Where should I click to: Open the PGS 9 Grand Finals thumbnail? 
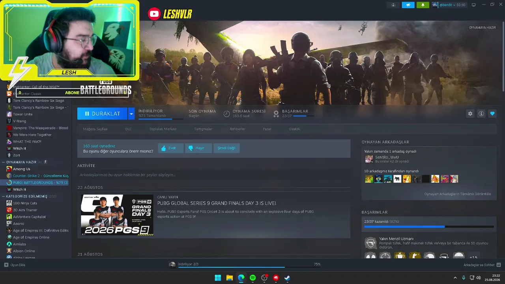tap(117, 215)
